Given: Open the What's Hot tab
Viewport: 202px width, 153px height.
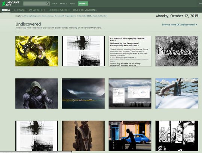Looking at the screenshot, I should (37, 10).
